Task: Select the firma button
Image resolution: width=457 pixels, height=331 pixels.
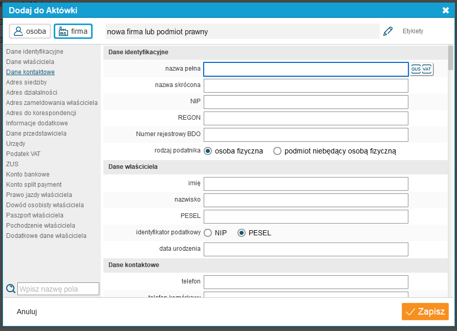Action: click(x=73, y=31)
